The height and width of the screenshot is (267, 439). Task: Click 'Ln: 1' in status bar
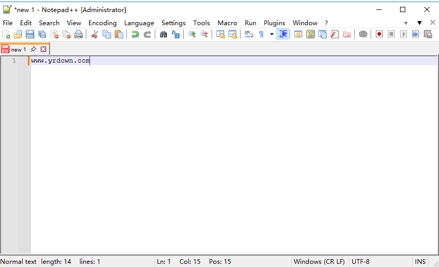164,262
